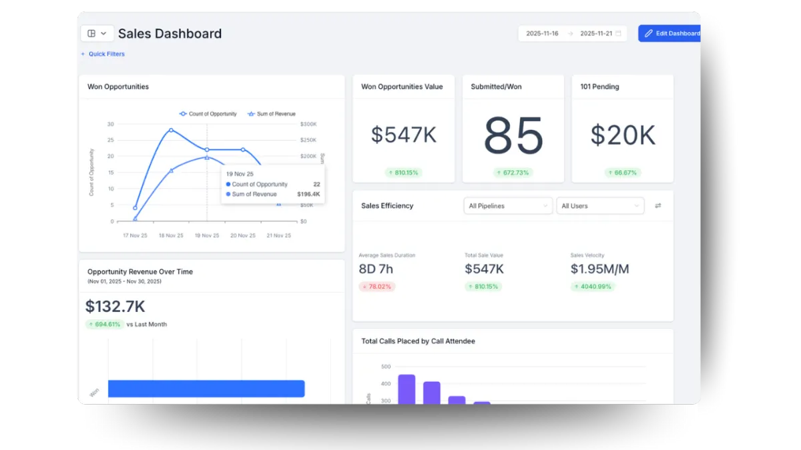Open the dashboard layout switcher icon
This screenshot has width=801, height=450.
(x=91, y=33)
